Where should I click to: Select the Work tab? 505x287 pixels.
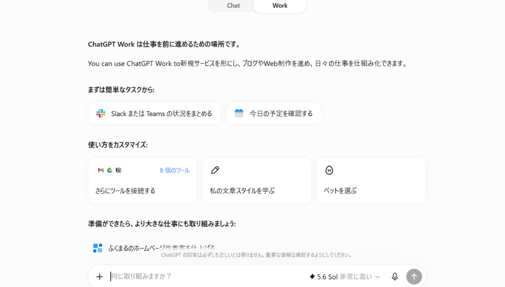pos(280,5)
